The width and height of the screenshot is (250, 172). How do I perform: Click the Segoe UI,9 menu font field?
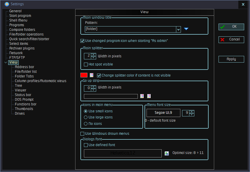coord(163,113)
